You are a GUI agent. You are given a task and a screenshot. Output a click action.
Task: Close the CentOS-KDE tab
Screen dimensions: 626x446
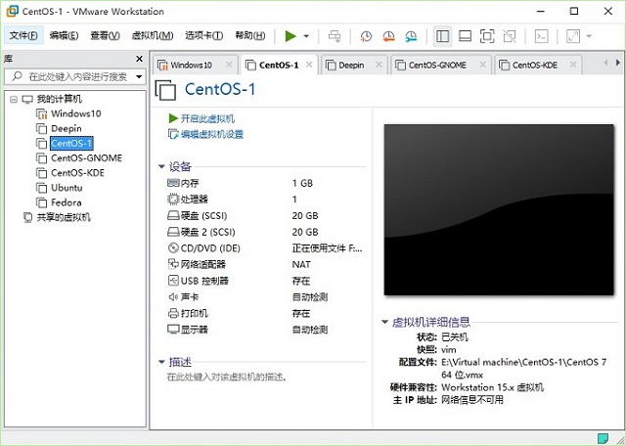[573, 65]
